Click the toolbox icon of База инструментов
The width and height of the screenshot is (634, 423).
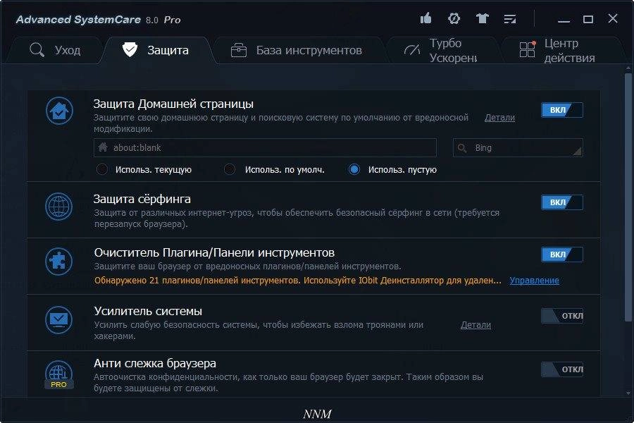(x=239, y=50)
